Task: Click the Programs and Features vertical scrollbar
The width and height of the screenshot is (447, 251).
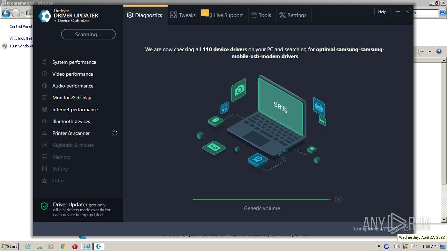Action: (444, 139)
